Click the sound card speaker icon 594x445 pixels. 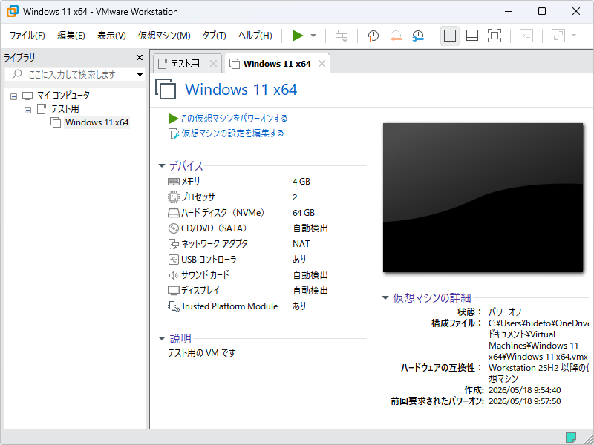pyautogui.click(x=173, y=275)
